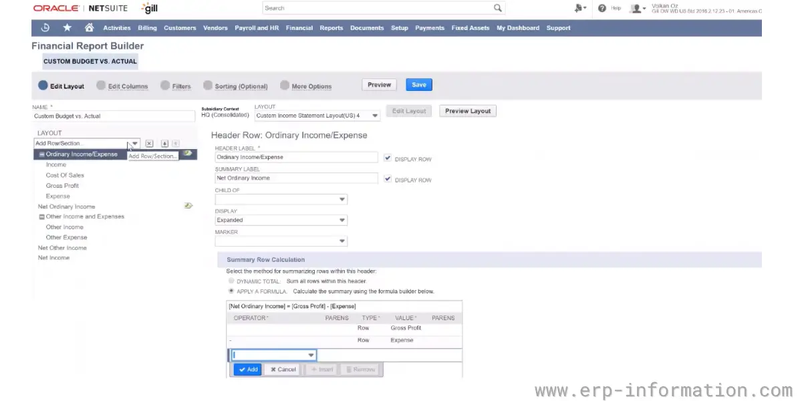Image resolution: width=802 pixels, height=401 pixels.
Task: Collapse the Other Income and Expenses section
Action: pos(42,217)
